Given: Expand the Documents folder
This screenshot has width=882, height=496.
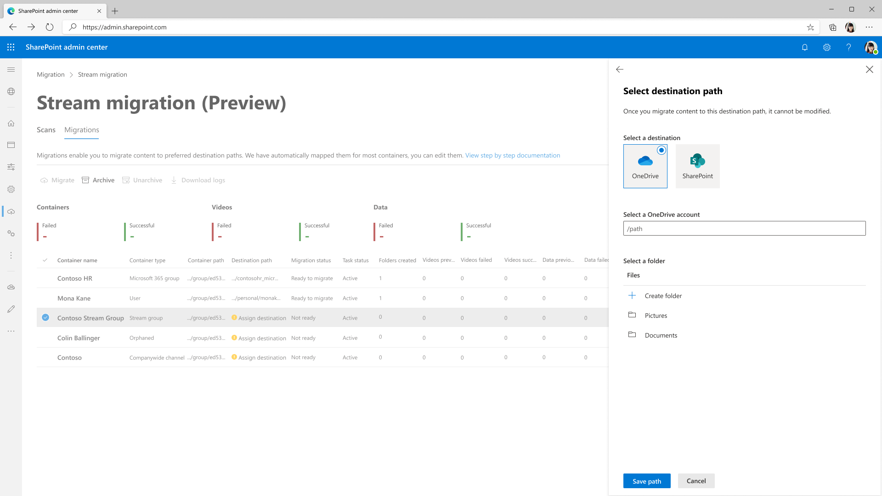Looking at the screenshot, I should point(660,335).
